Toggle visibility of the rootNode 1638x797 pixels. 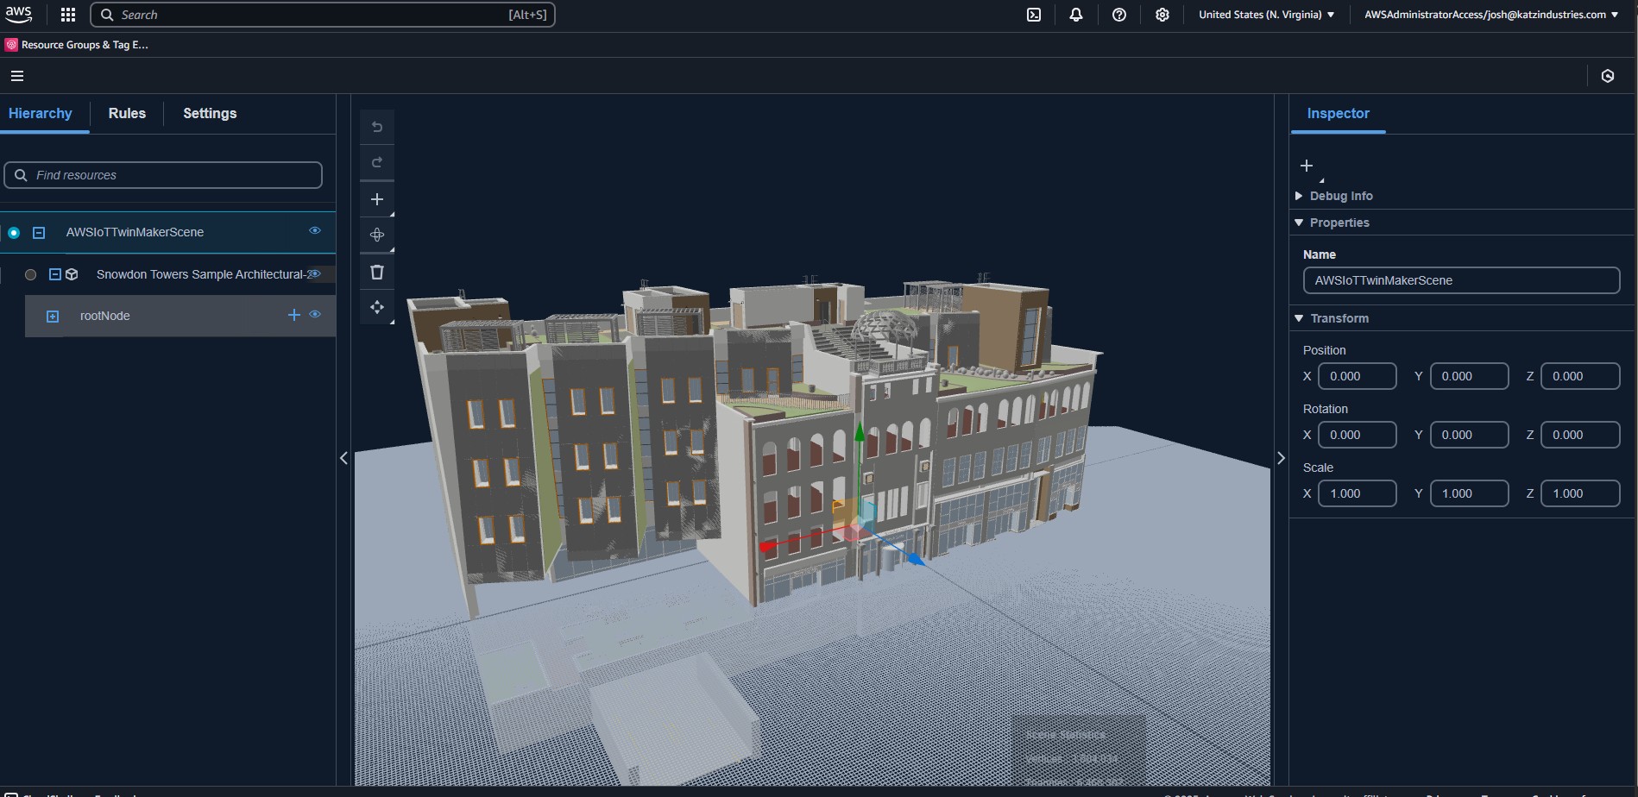(x=315, y=315)
